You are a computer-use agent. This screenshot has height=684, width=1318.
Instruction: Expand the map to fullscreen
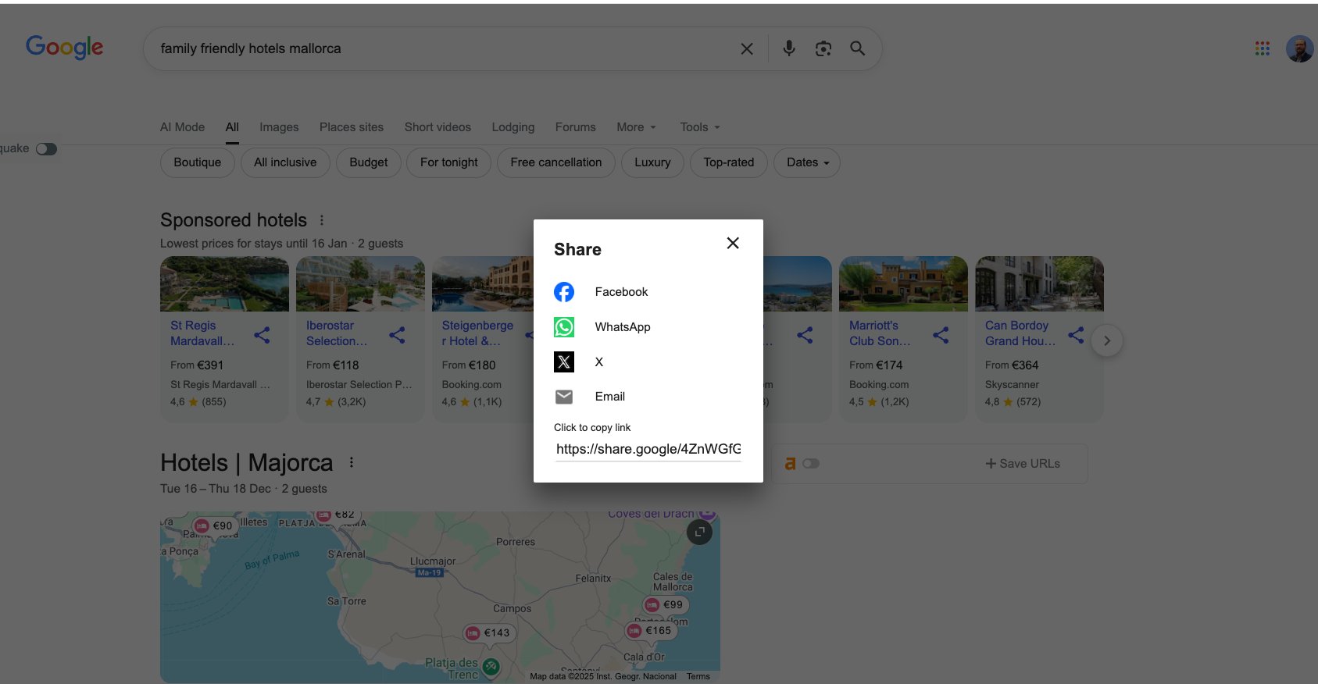coord(699,532)
